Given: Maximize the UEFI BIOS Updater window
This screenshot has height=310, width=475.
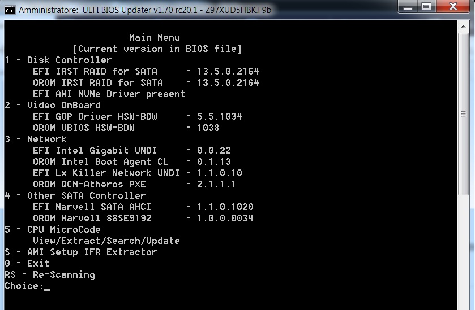Looking at the screenshot, I should point(426,7).
